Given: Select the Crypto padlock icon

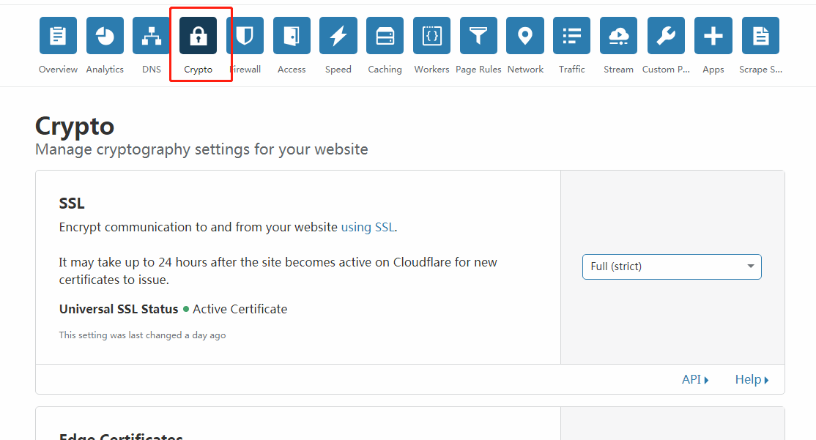Looking at the screenshot, I should (x=199, y=36).
